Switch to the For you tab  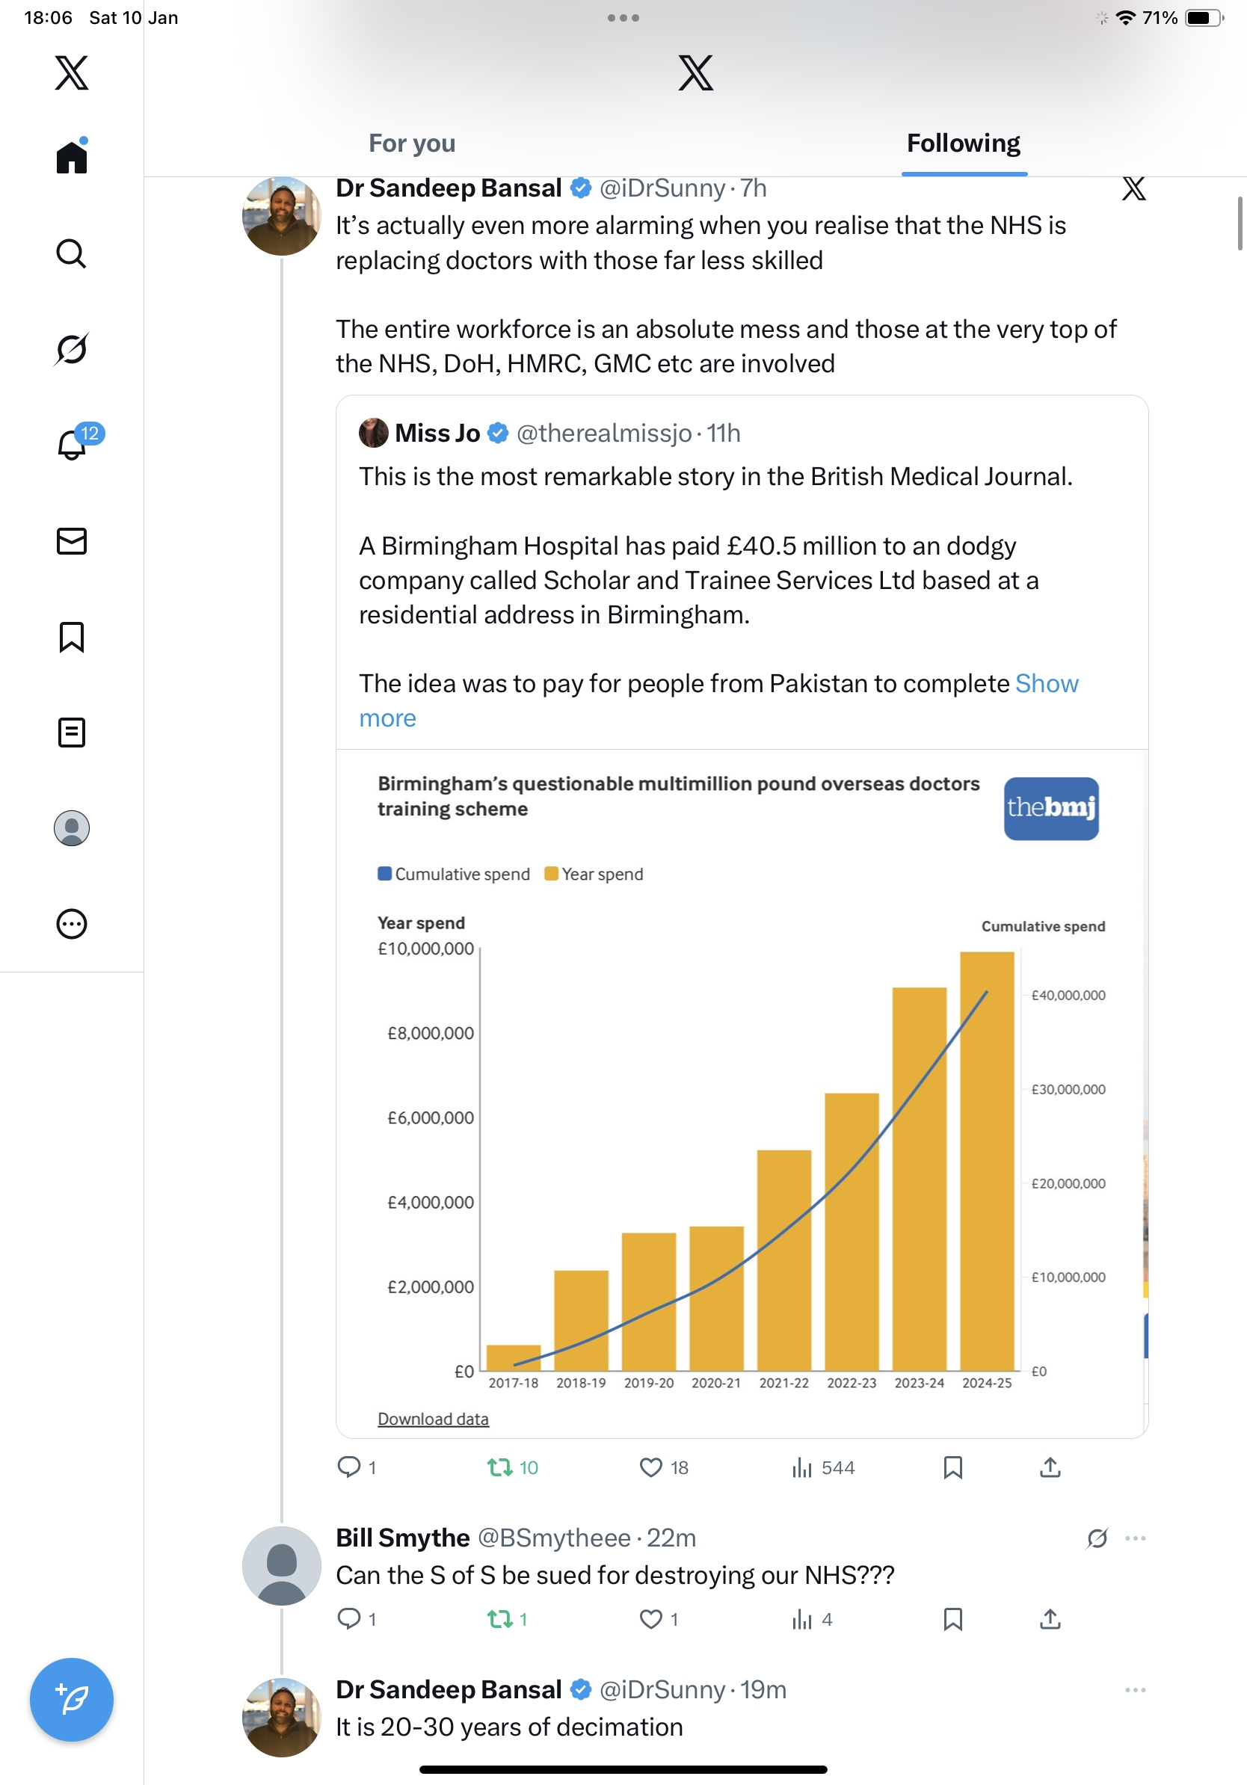(412, 143)
